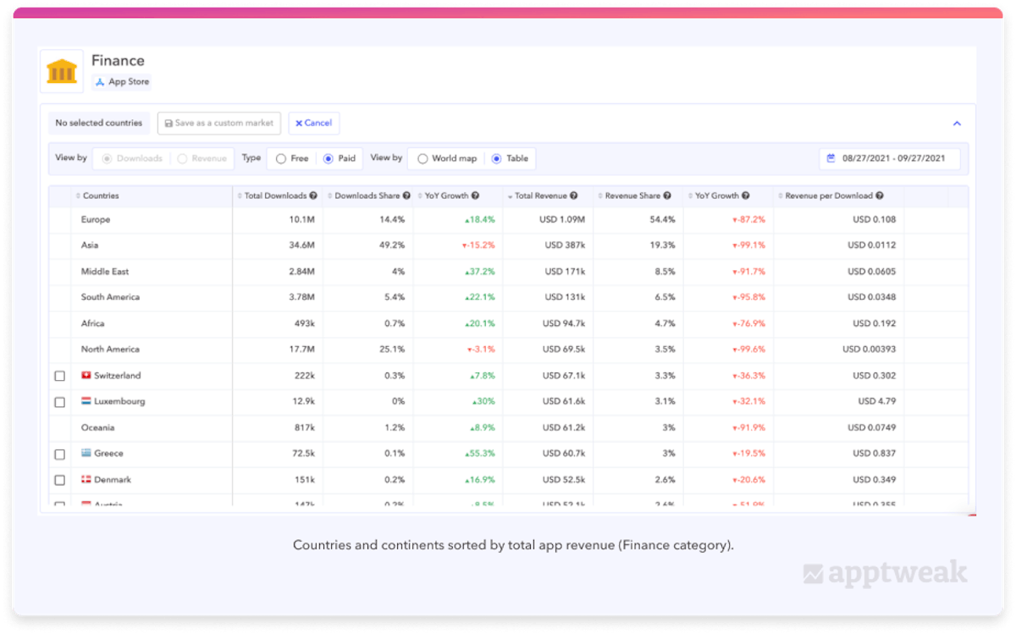Click the help icon beside Total Revenue

[x=574, y=196]
